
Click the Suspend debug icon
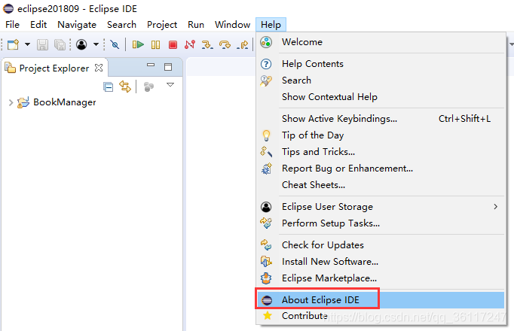click(156, 44)
